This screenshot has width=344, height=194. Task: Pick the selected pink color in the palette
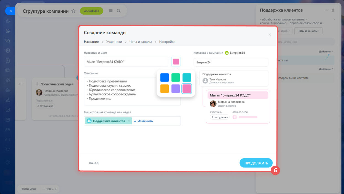187,89
